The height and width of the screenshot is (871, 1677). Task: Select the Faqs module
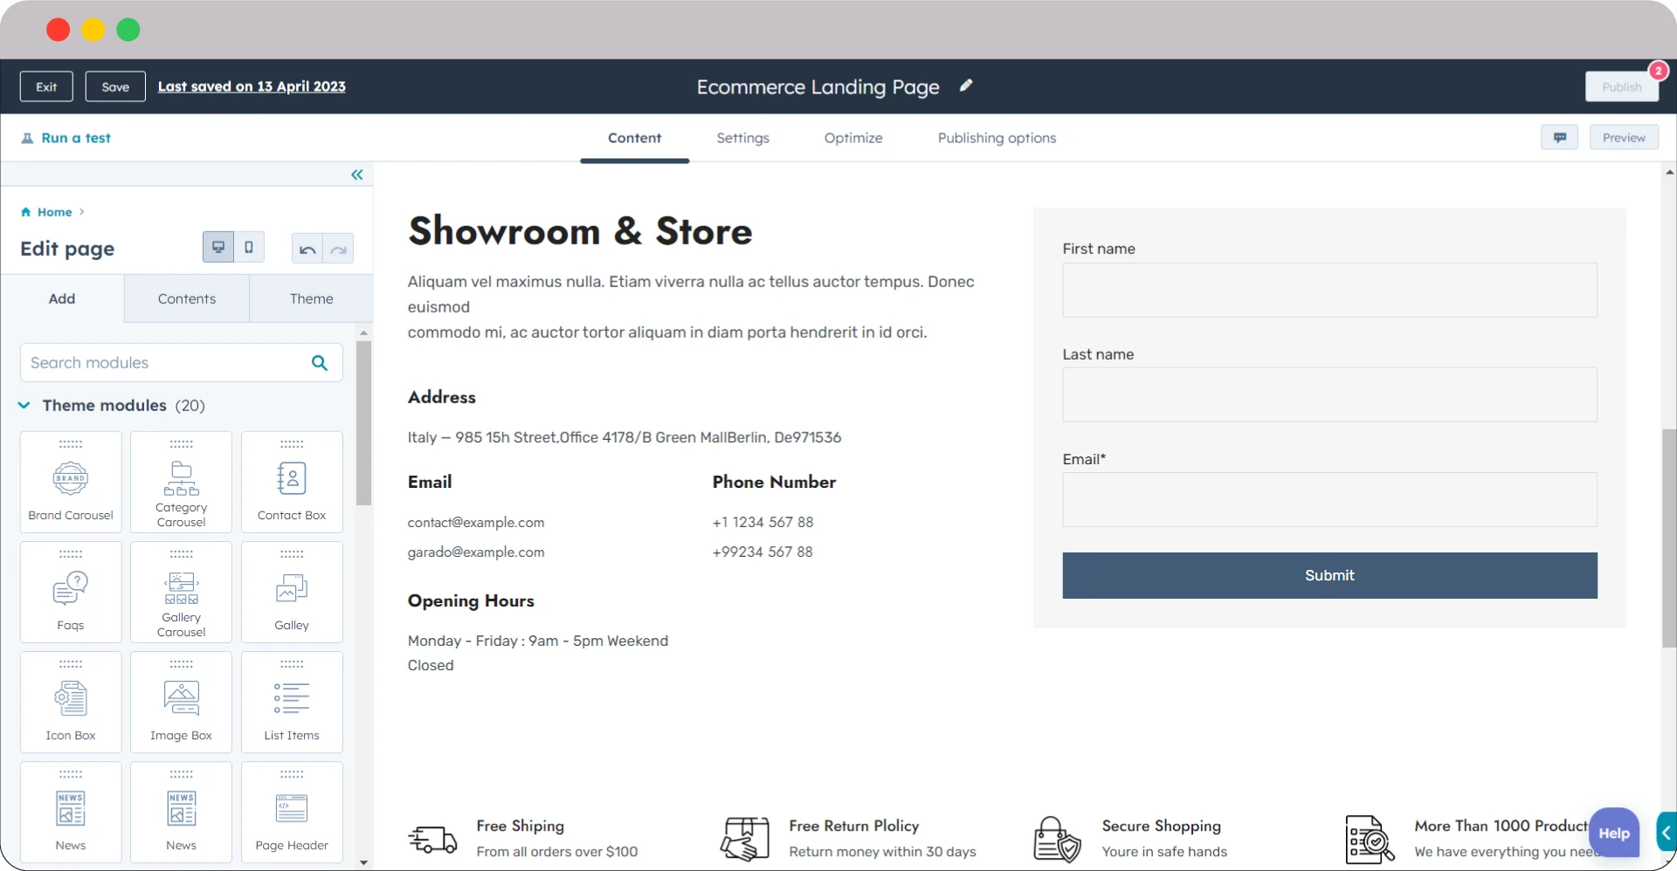pyautogui.click(x=70, y=592)
